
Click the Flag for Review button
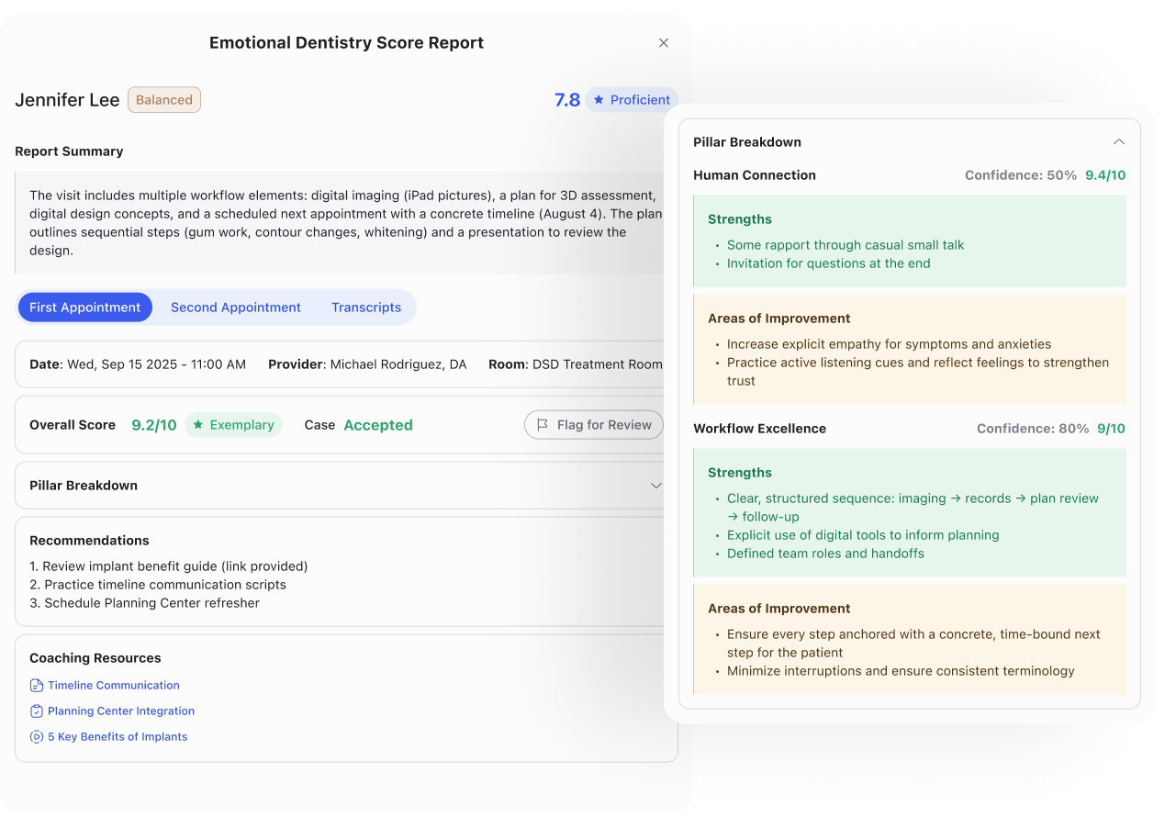pyautogui.click(x=593, y=425)
